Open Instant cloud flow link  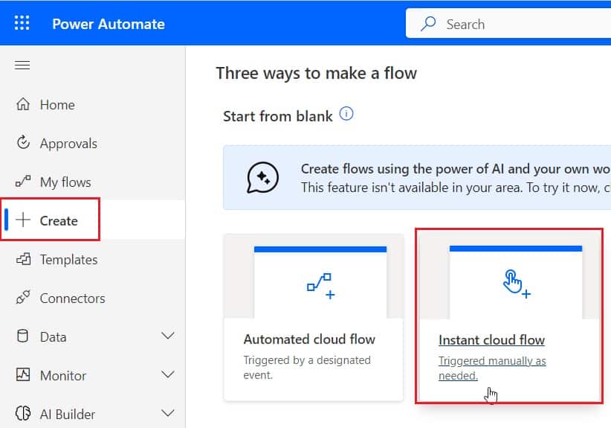tap(492, 340)
